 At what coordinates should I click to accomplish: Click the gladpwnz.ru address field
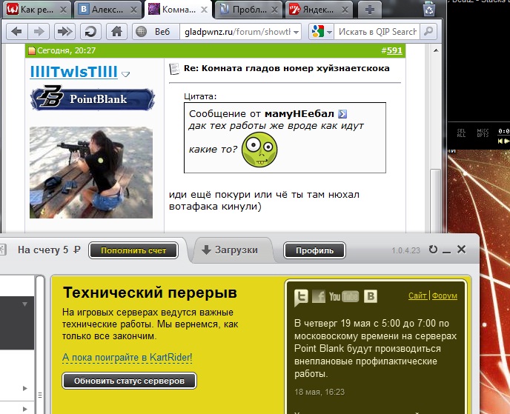(237, 32)
